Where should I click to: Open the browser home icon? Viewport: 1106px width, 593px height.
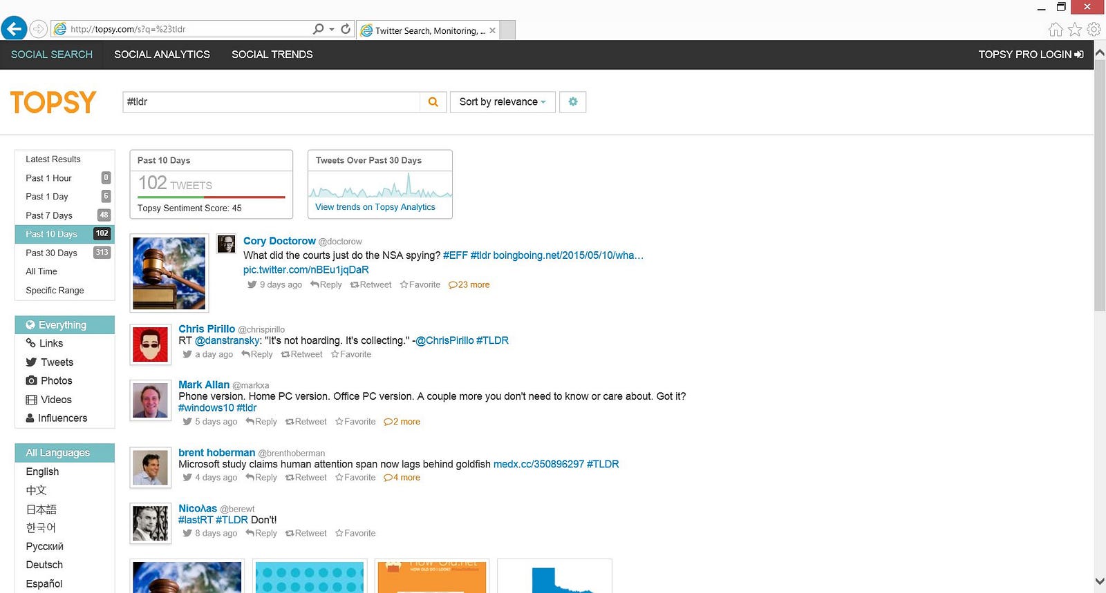(1056, 29)
